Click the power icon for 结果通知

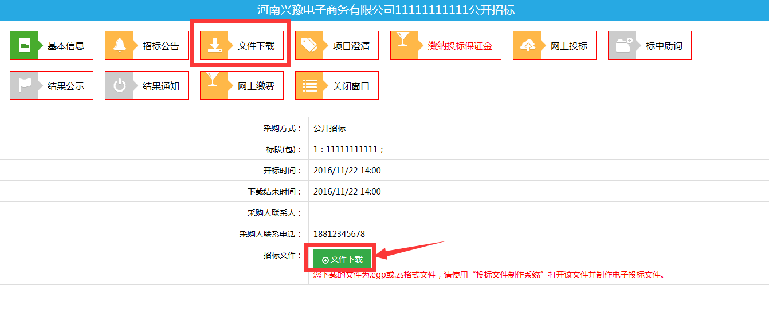coord(119,86)
